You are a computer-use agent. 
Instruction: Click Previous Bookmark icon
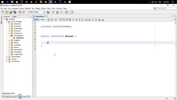coord(77,20)
